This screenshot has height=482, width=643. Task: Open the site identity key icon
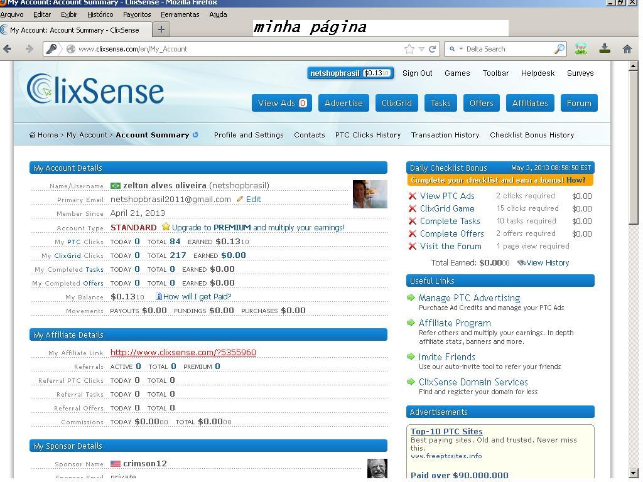tap(51, 49)
